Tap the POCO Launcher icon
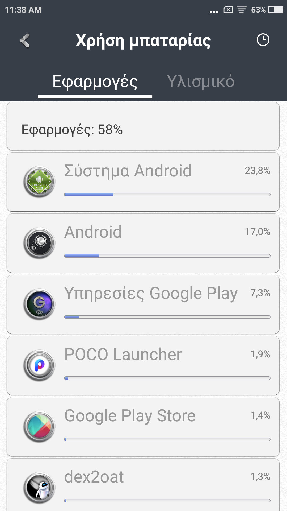This screenshot has height=511, width=287. (x=39, y=365)
